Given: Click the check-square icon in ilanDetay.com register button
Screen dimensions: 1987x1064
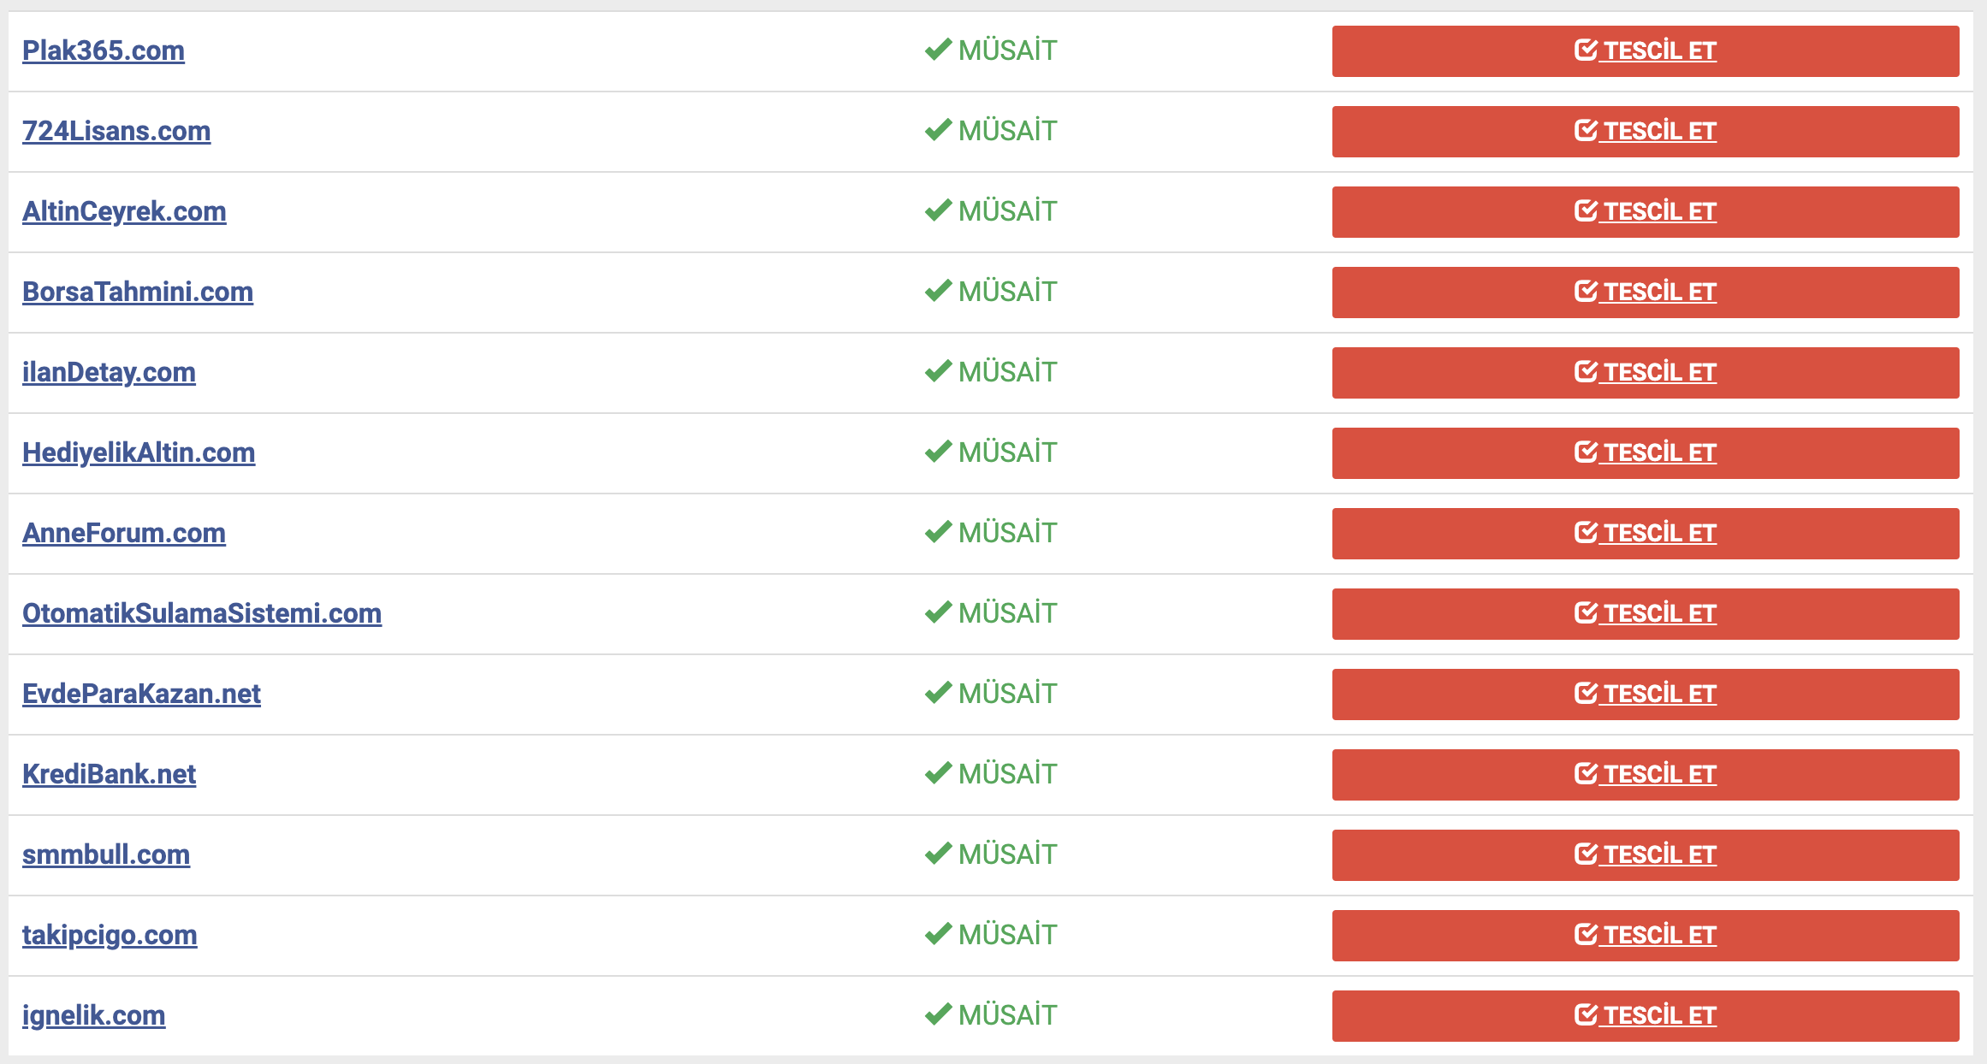Looking at the screenshot, I should (x=1586, y=371).
